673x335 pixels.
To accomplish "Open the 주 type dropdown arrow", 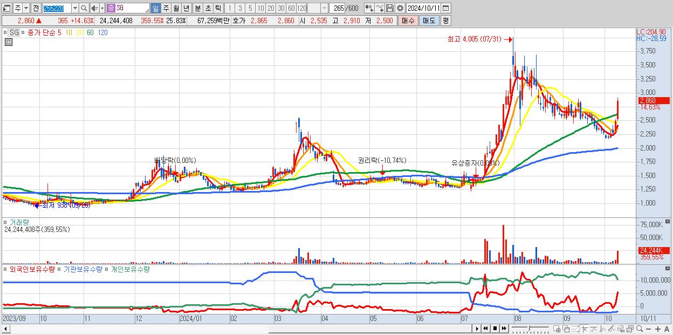I will (26, 8).
